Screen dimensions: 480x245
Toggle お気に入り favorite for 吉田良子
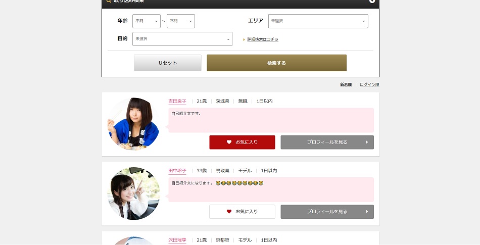click(242, 142)
